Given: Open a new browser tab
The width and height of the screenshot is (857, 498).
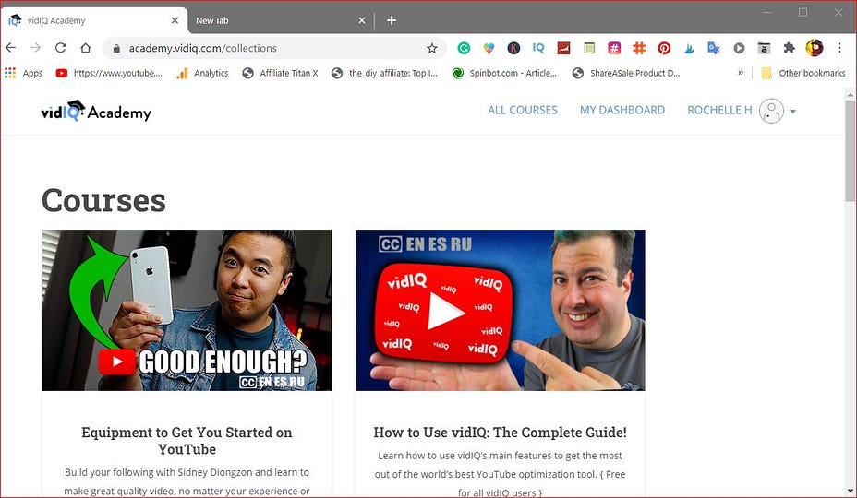Looking at the screenshot, I should click(x=392, y=20).
